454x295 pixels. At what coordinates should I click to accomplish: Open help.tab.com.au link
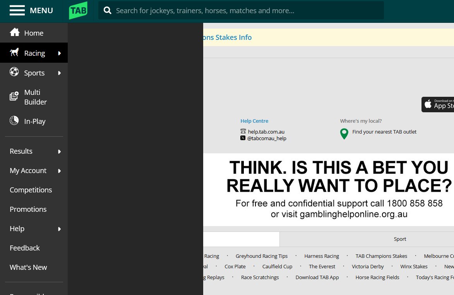click(266, 132)
